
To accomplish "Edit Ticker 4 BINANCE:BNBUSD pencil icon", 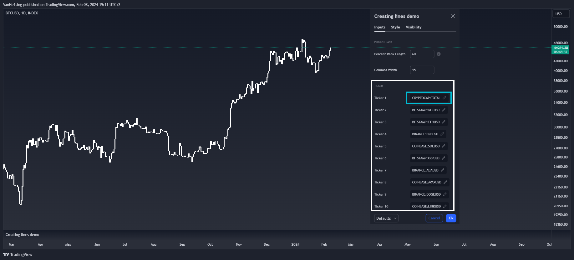I will coord(442,134).
